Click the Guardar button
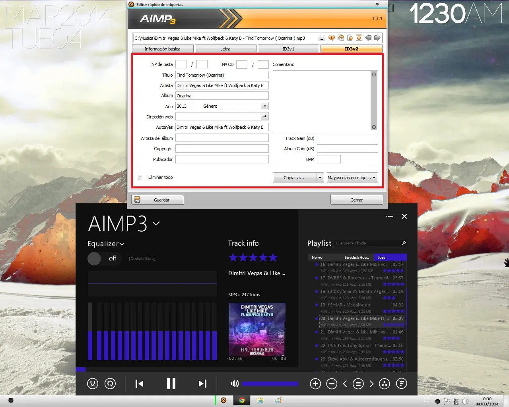The width and height of the screenshot is (509, 407). tap(158, 200)
